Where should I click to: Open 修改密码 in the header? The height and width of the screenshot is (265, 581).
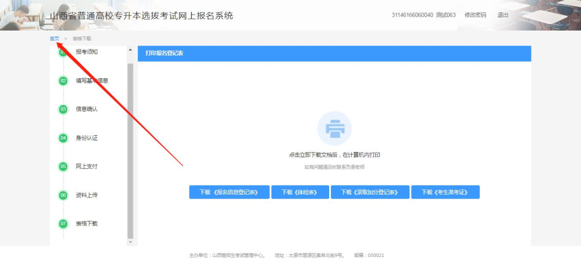click(x=476, y=15)
